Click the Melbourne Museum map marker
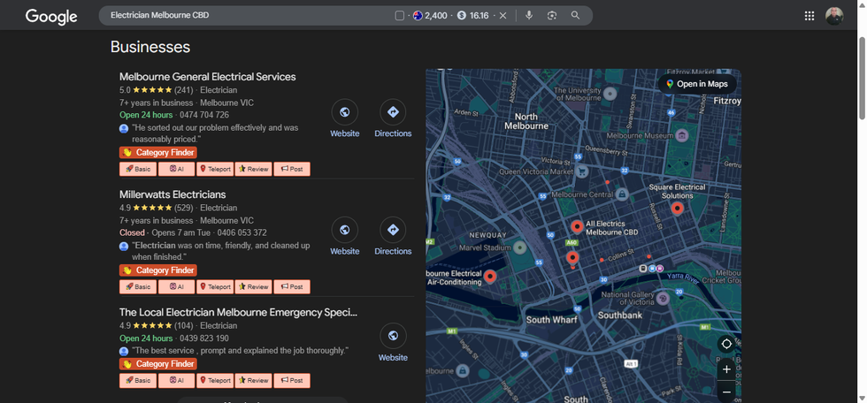Image resolution: width=867 pixels, height=403 pixels. click(x=682, y=135)
